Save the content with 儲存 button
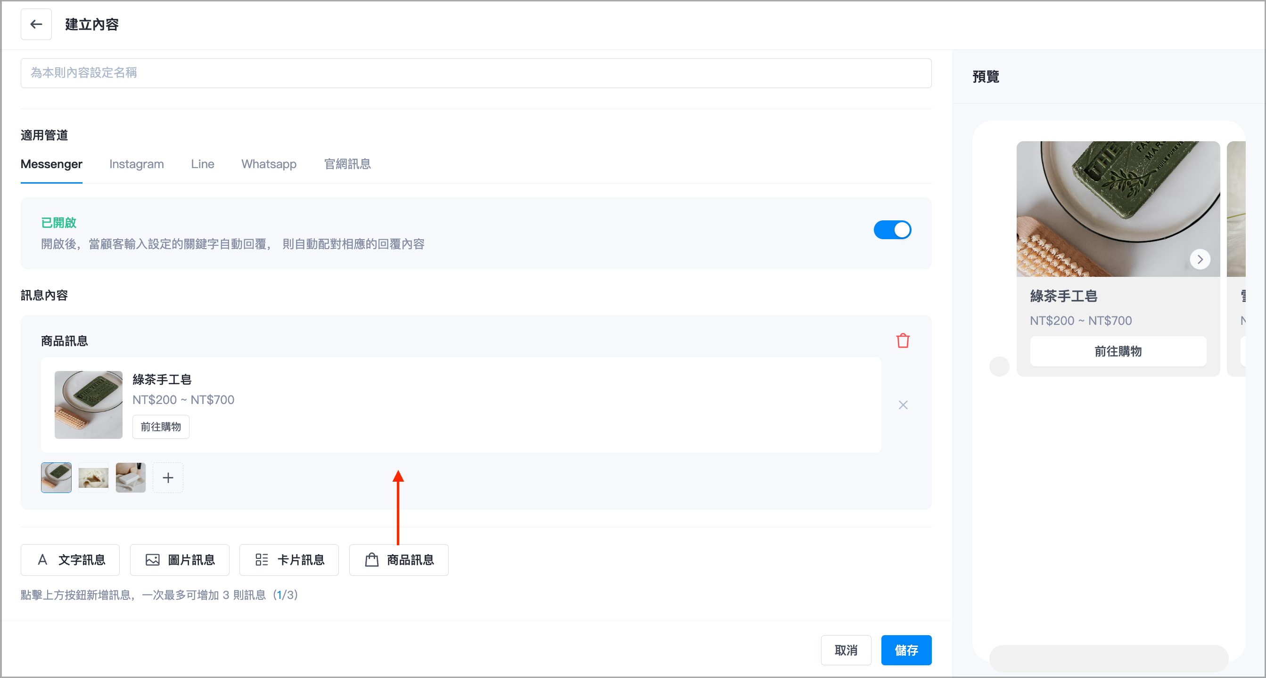The image size is (1266, 678). 906,650
